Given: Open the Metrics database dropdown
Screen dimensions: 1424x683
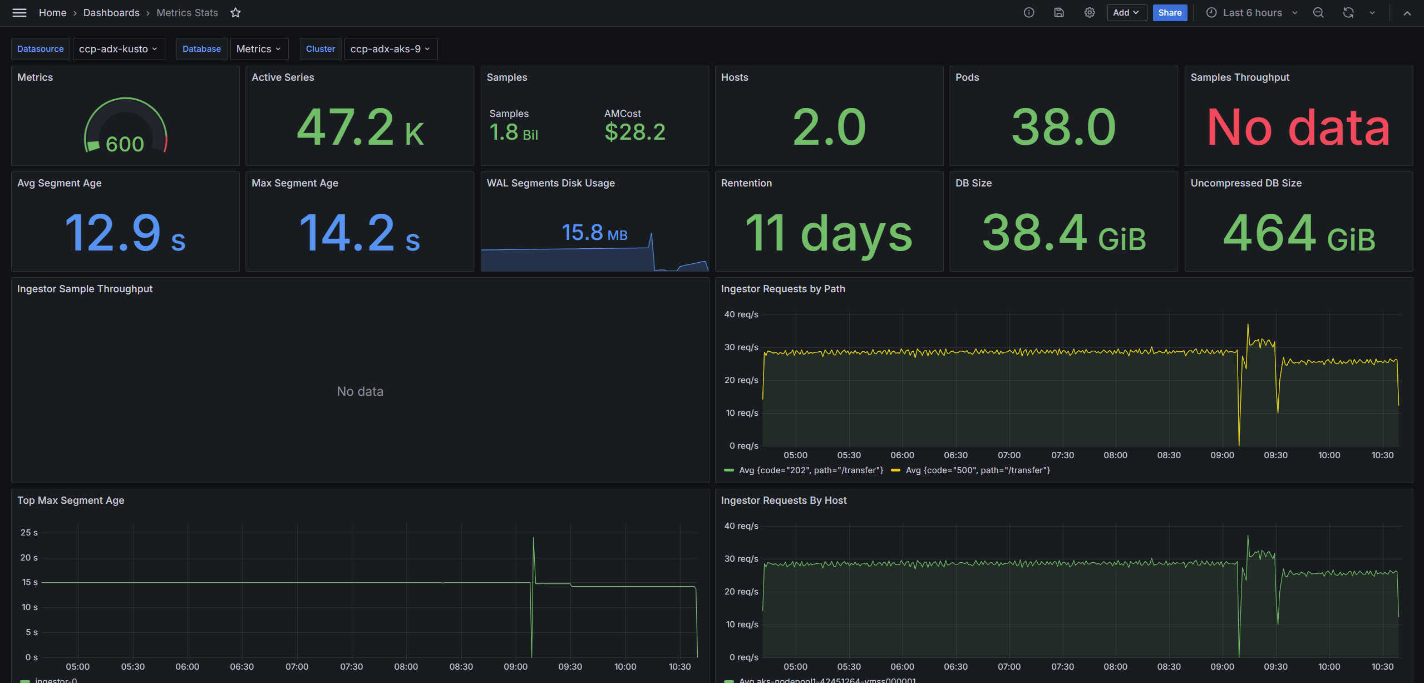Looking at the screenshot, I should point(259,49).
